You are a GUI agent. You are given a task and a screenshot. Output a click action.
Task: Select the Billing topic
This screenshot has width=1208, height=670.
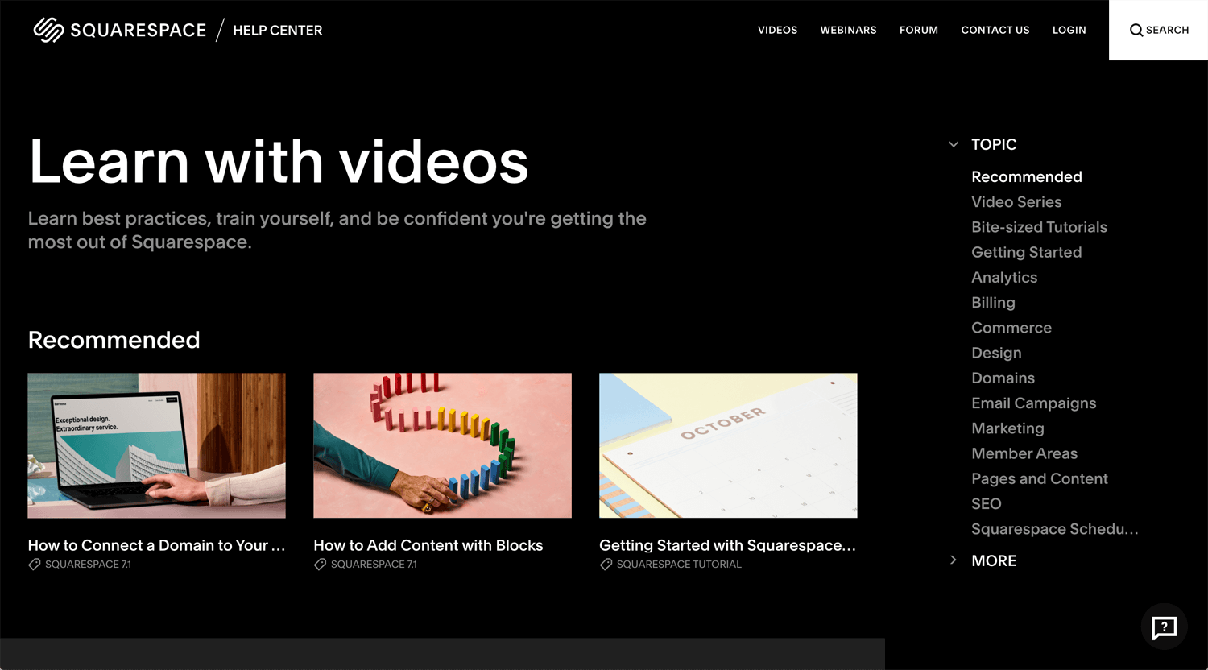coord(993,303)
